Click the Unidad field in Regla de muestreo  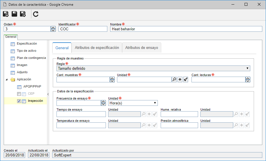pyautogui.click(x=144, y=79)
